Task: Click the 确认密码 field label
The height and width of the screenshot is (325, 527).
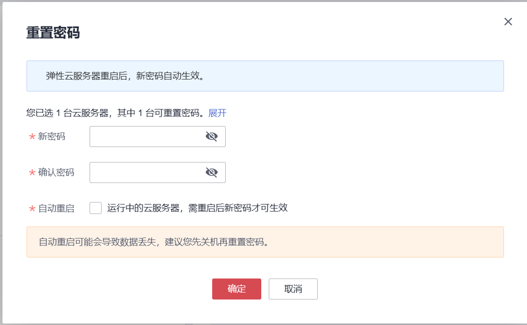Action: tap(56, 172)
